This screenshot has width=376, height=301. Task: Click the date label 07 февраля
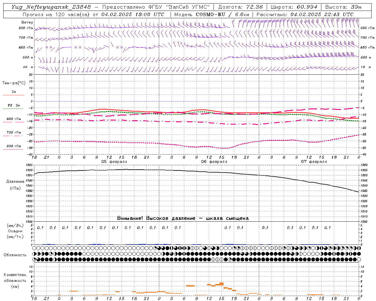(x=314, y=162)
